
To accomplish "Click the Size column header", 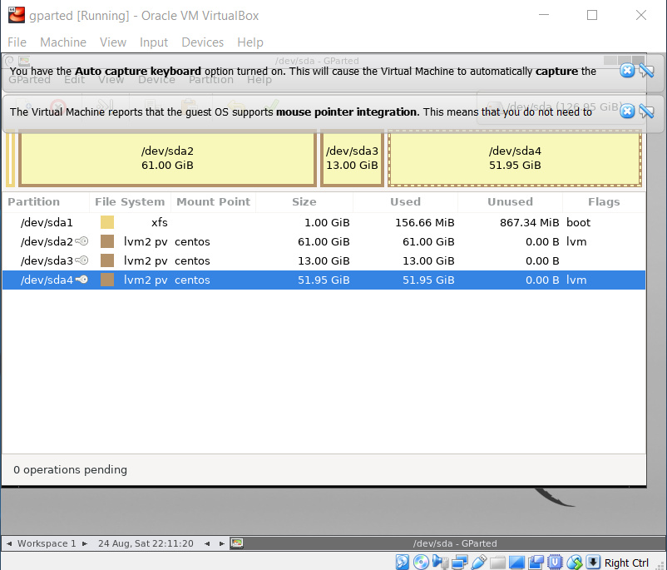I will point(304,201).
